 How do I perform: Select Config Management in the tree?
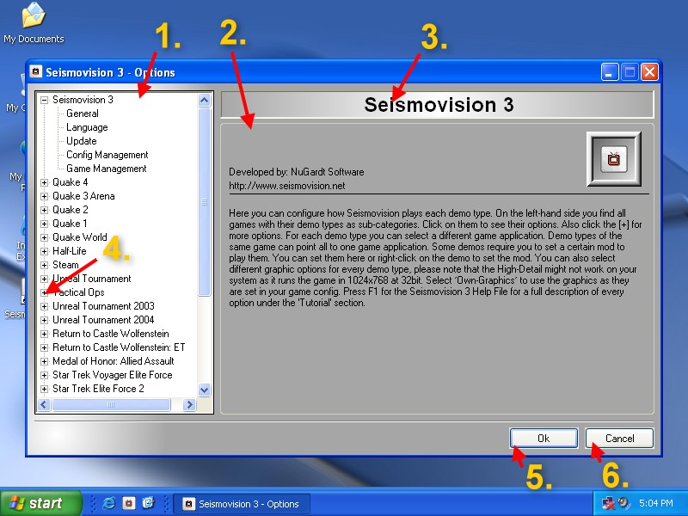[107, 155]
